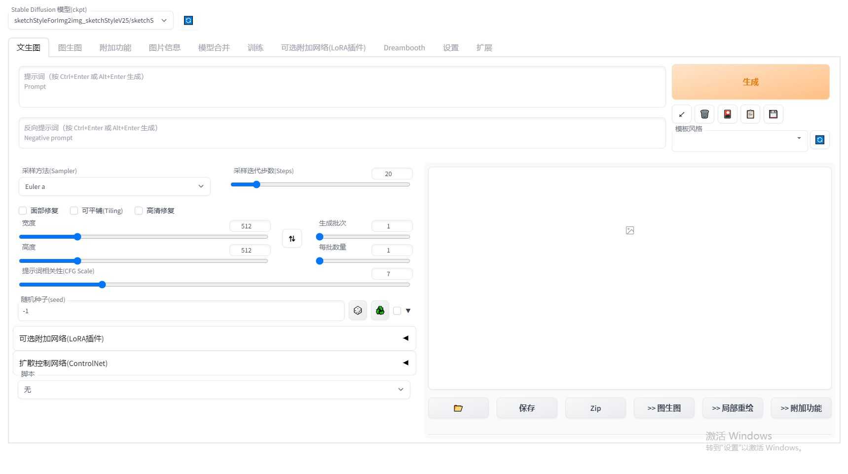Reuse last seed with green recycle icon
This screenshot has width=848, height=474.
380,311
